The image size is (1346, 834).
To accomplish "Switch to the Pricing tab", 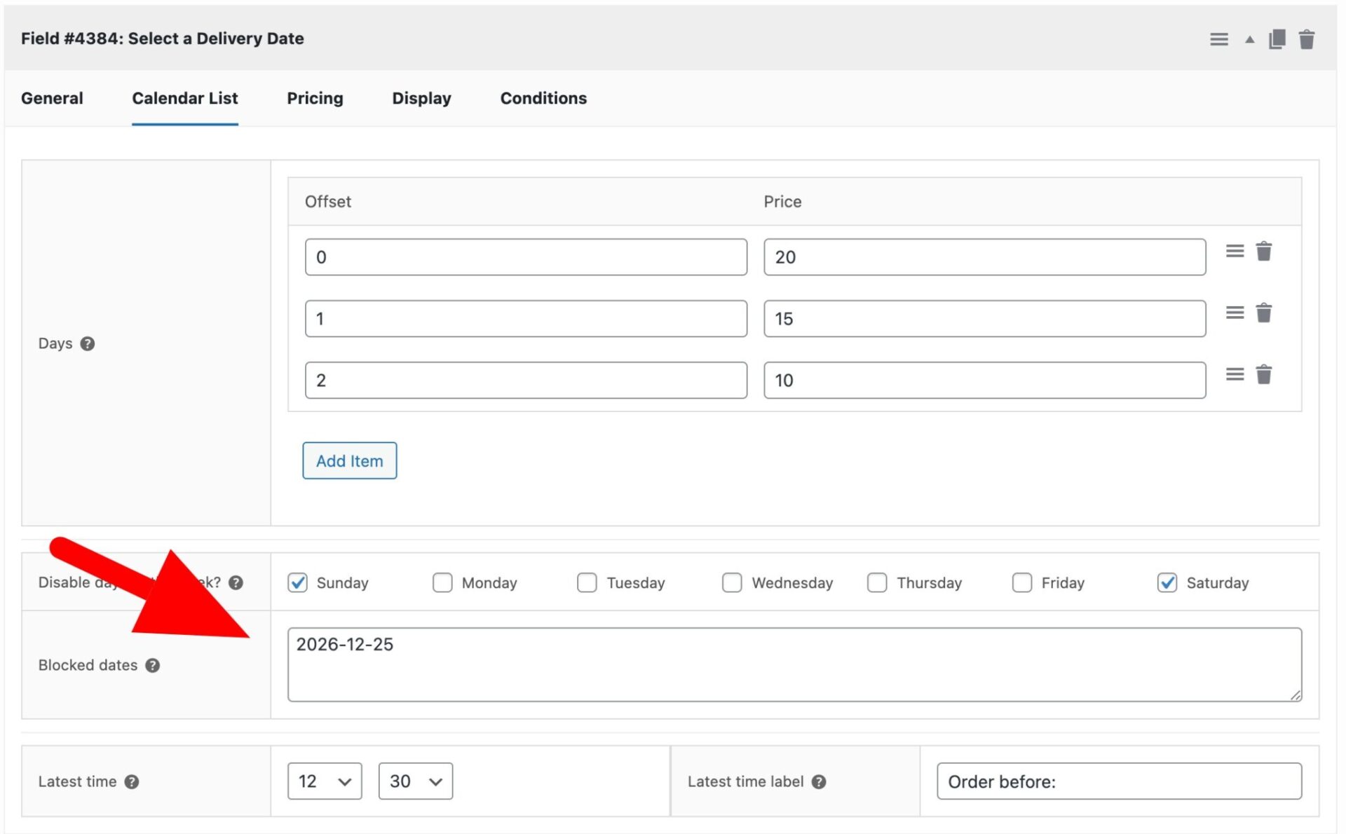I will coord(314,98).
